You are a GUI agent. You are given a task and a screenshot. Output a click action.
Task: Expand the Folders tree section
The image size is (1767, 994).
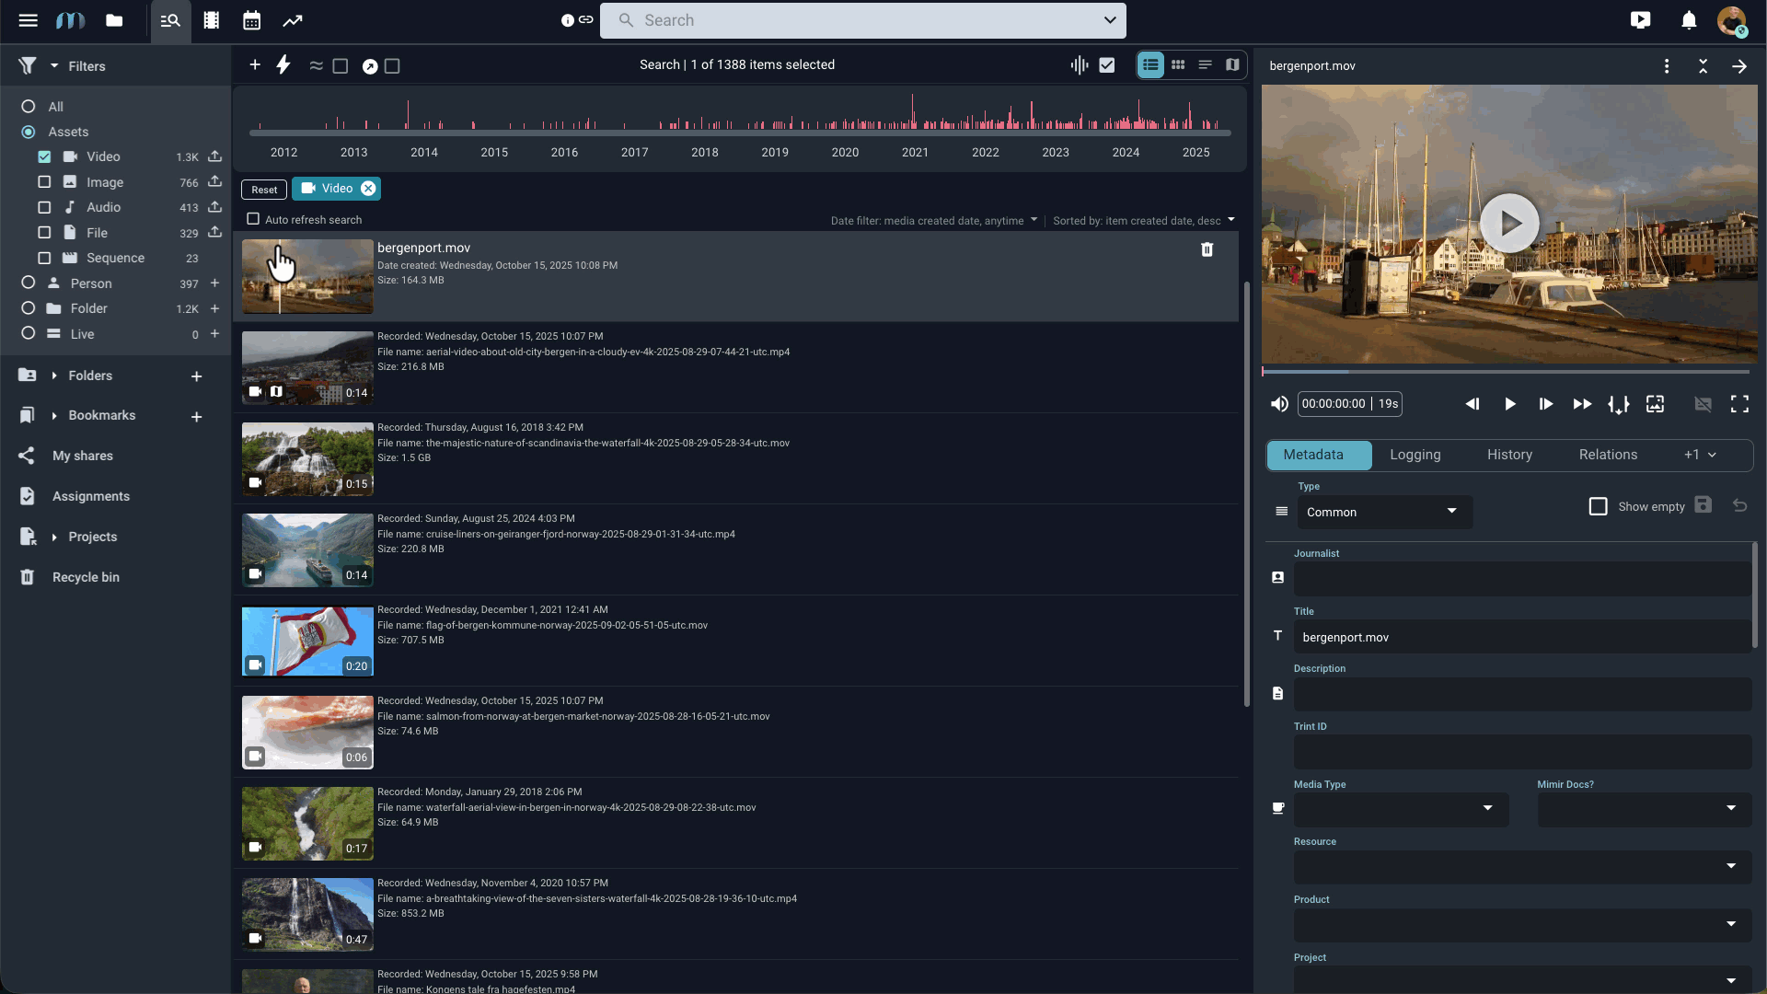(x=54, y=376)
